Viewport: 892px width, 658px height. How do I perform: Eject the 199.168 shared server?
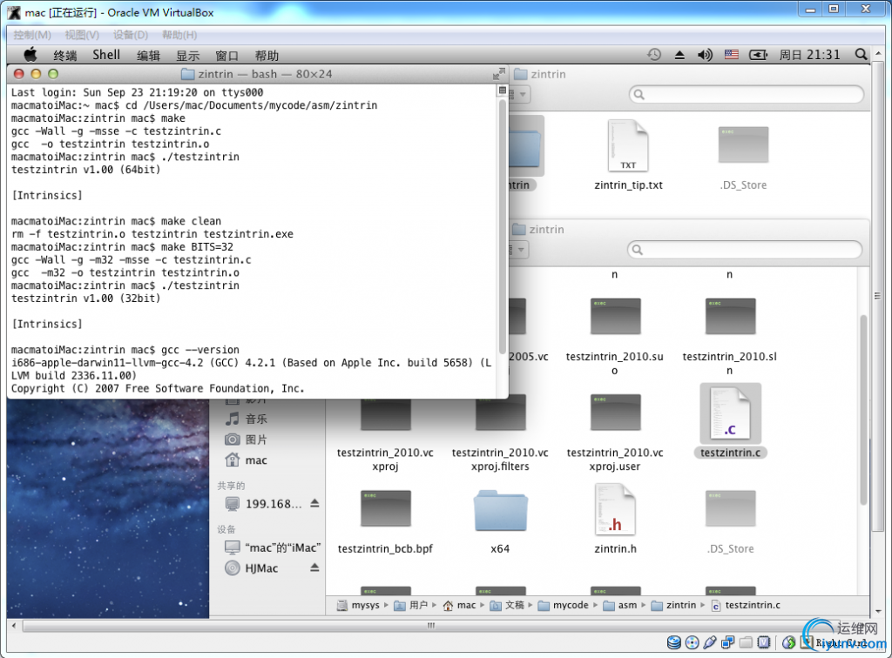(x=314, y=504)
